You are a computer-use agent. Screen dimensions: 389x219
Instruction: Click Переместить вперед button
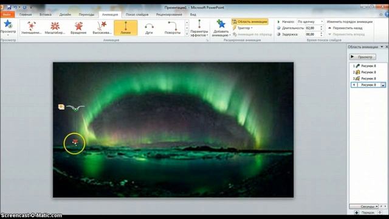pyautogui.click(x=346, y=34)
